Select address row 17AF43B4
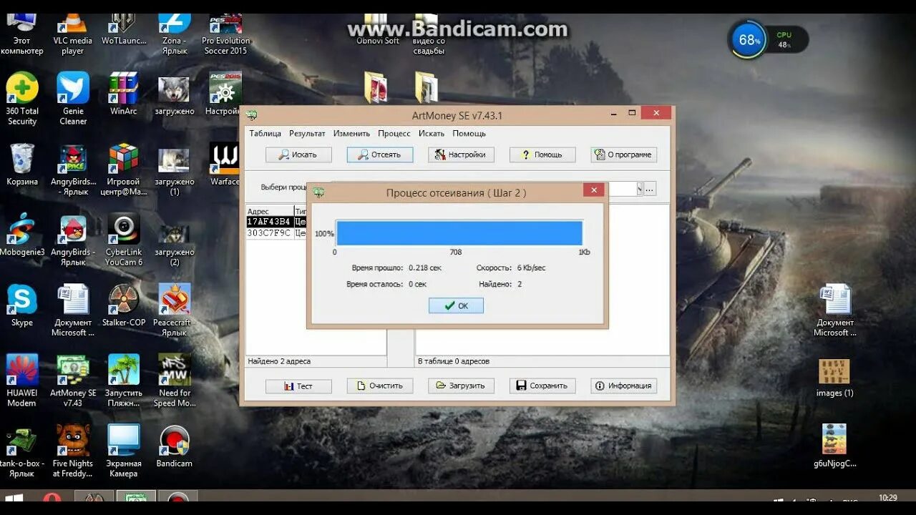The width and height of the screenshot is (916, 515). pyautogui.click(x=276, y=222)
